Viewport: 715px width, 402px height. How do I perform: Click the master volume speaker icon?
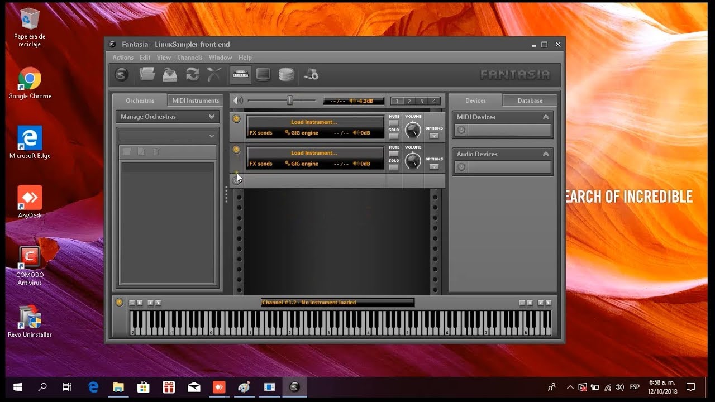click(238, 100)
